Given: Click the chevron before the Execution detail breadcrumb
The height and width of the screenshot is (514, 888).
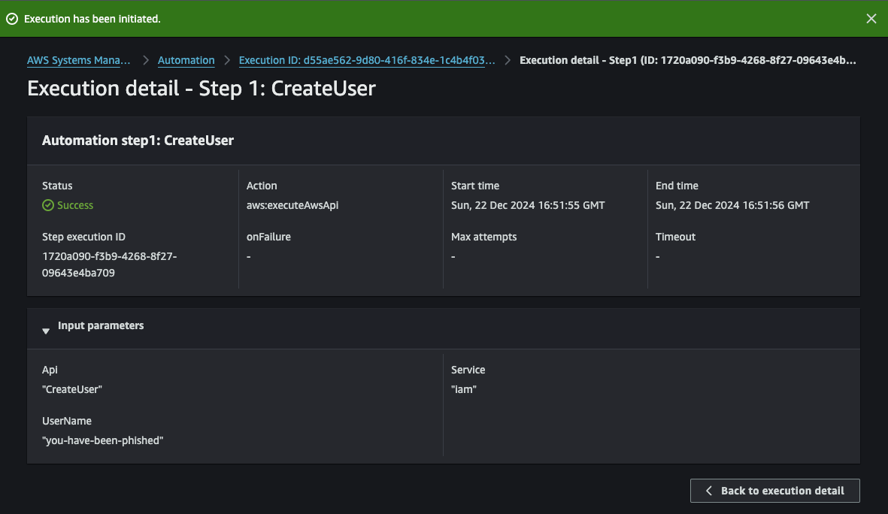Looking at the screenshot, I should [508, 60].
